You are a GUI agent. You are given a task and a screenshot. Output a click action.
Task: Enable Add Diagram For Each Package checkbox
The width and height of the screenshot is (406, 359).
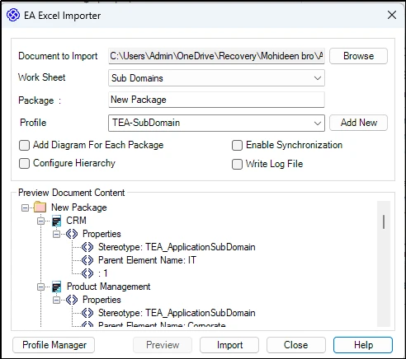tap(24, 145)
